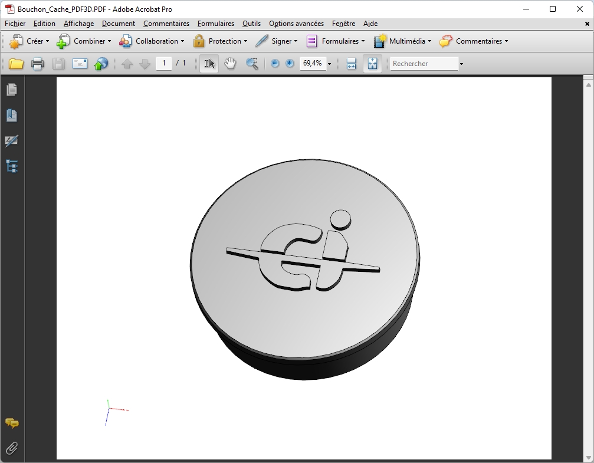Image resolution: width=594 pixels, height=463 pixels.
Task: Open the Comments panel in sidebar
Action: pos(12,423)
